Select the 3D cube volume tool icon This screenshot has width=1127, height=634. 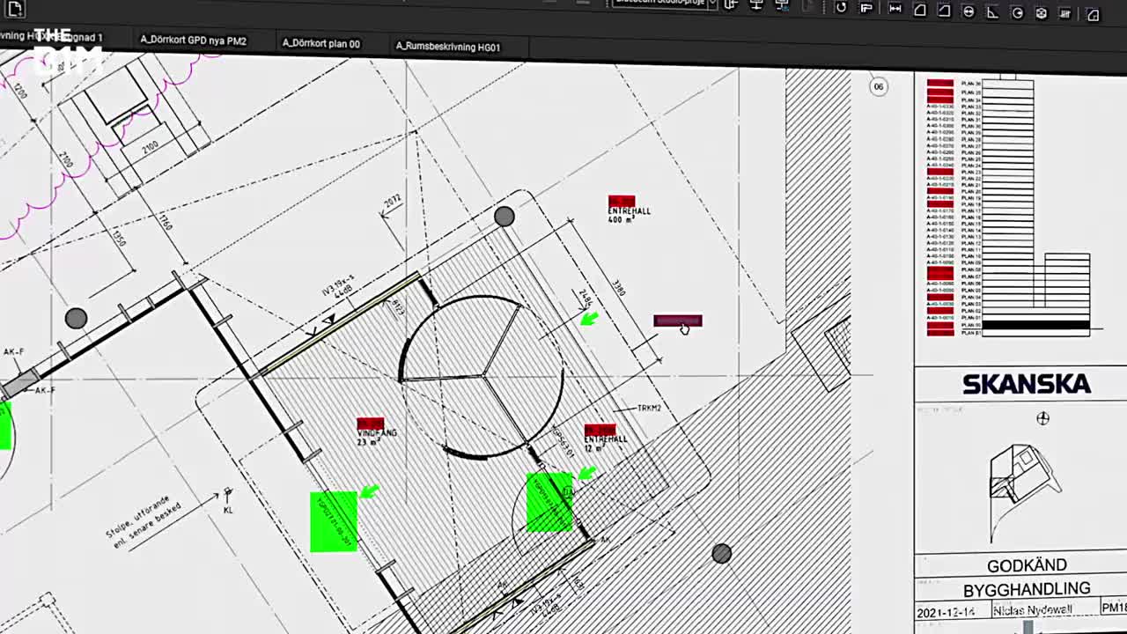[x=1042, y=13]
